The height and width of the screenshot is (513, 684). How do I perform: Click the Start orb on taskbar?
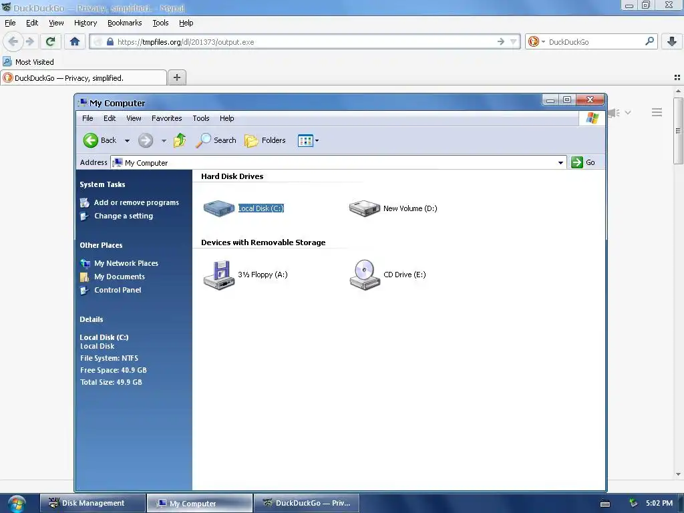(x=16, y=504)
